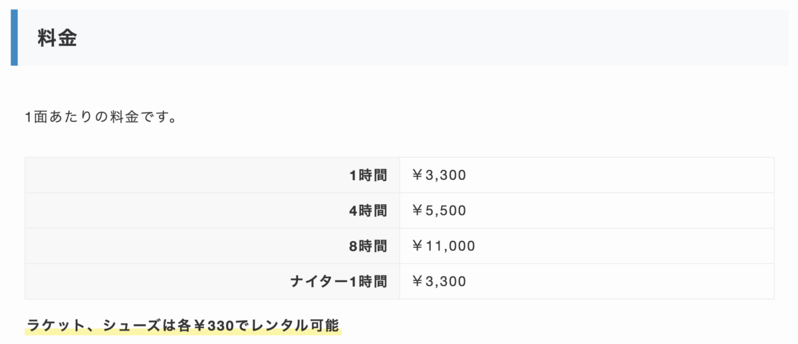Viewport: 798px width, 344px height.
Task: Click the ¥3,300 price in the ナイター row
Action: [438, 281]
